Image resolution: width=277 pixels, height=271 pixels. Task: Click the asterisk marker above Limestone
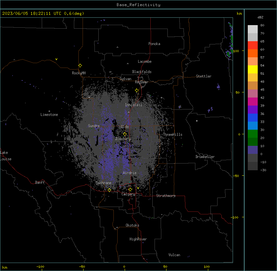[x=49, y=111]
